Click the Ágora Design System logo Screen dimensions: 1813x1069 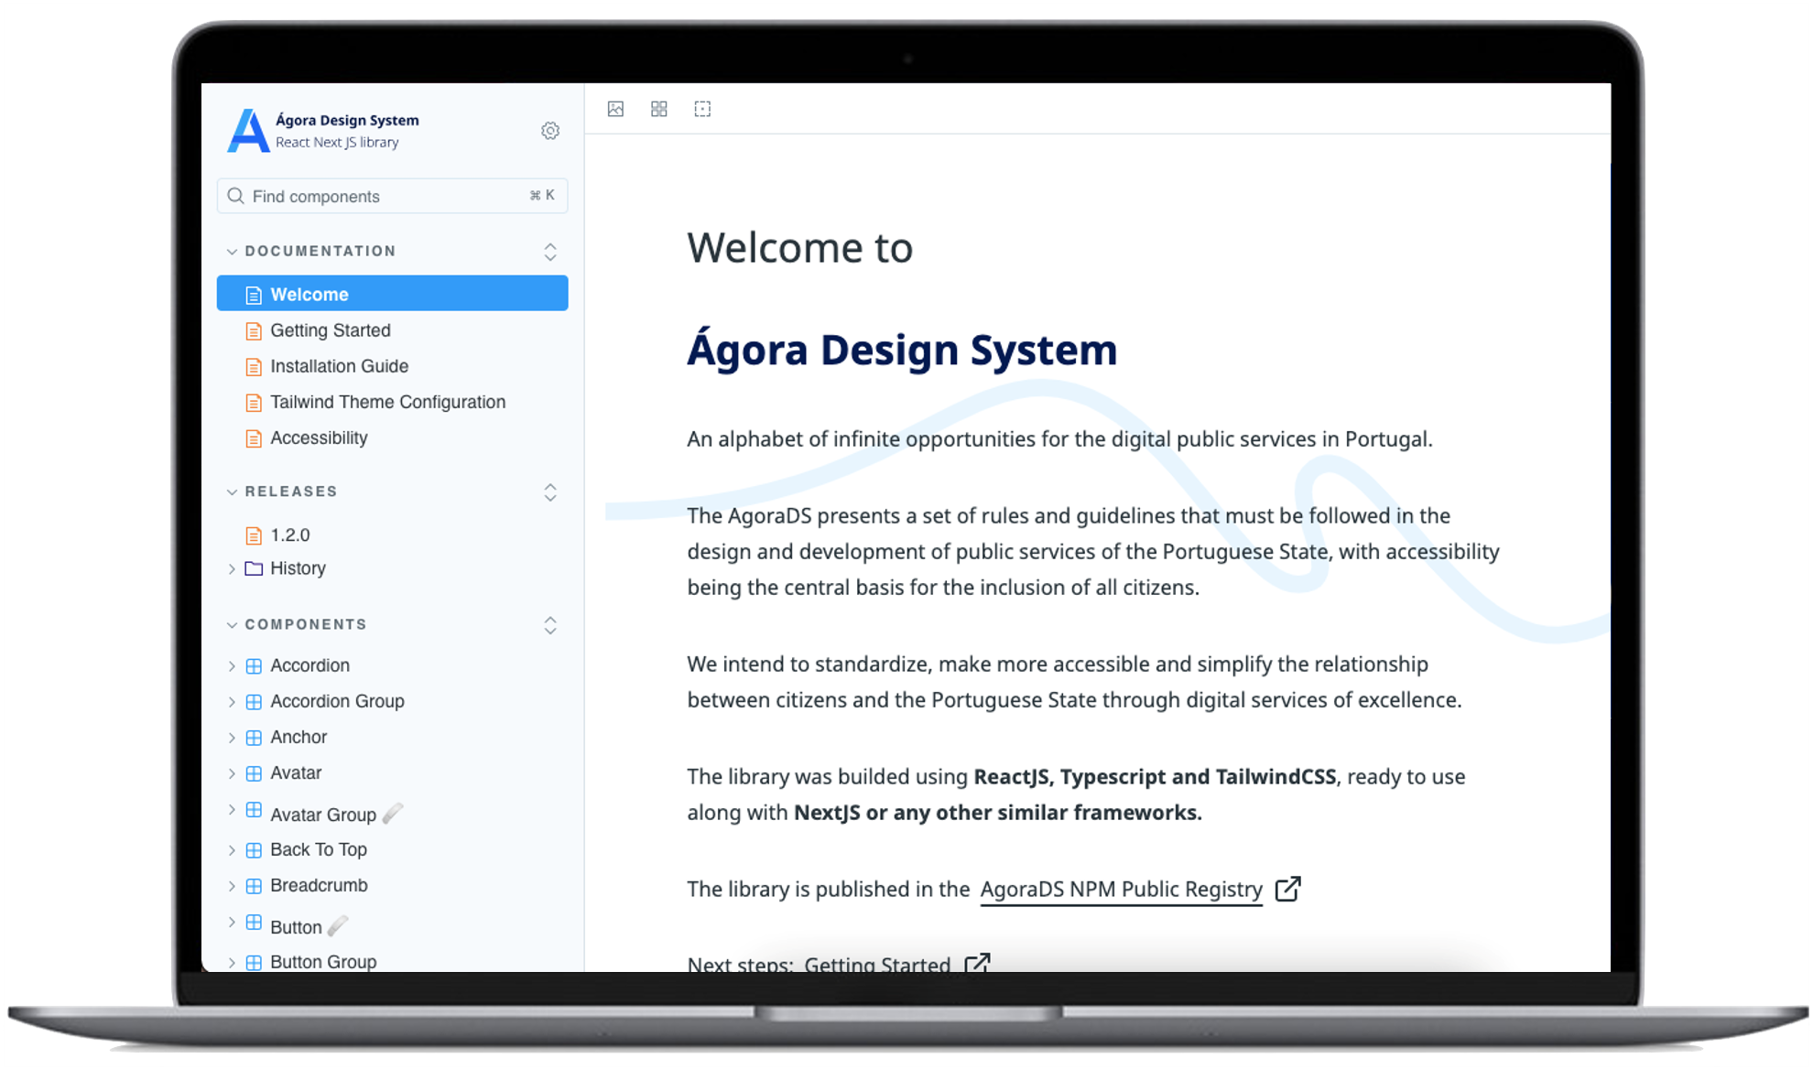[248, 131]
